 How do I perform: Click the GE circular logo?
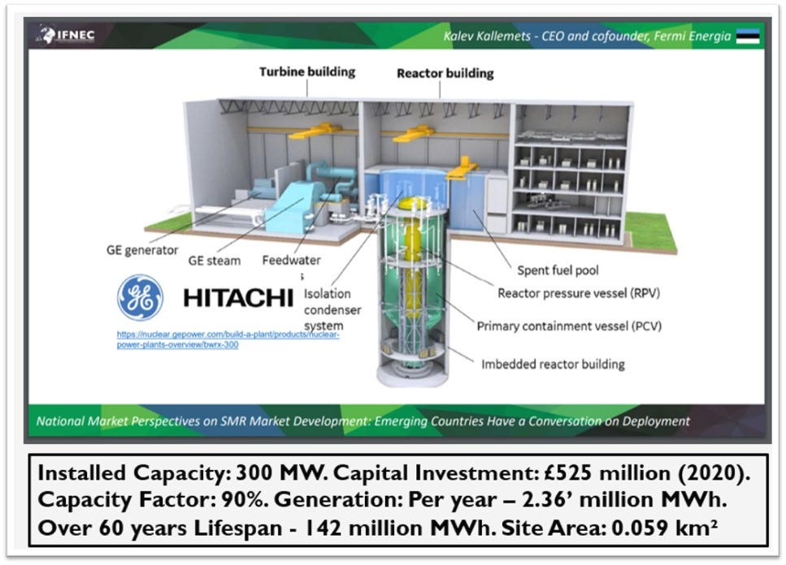coord(140,297)
